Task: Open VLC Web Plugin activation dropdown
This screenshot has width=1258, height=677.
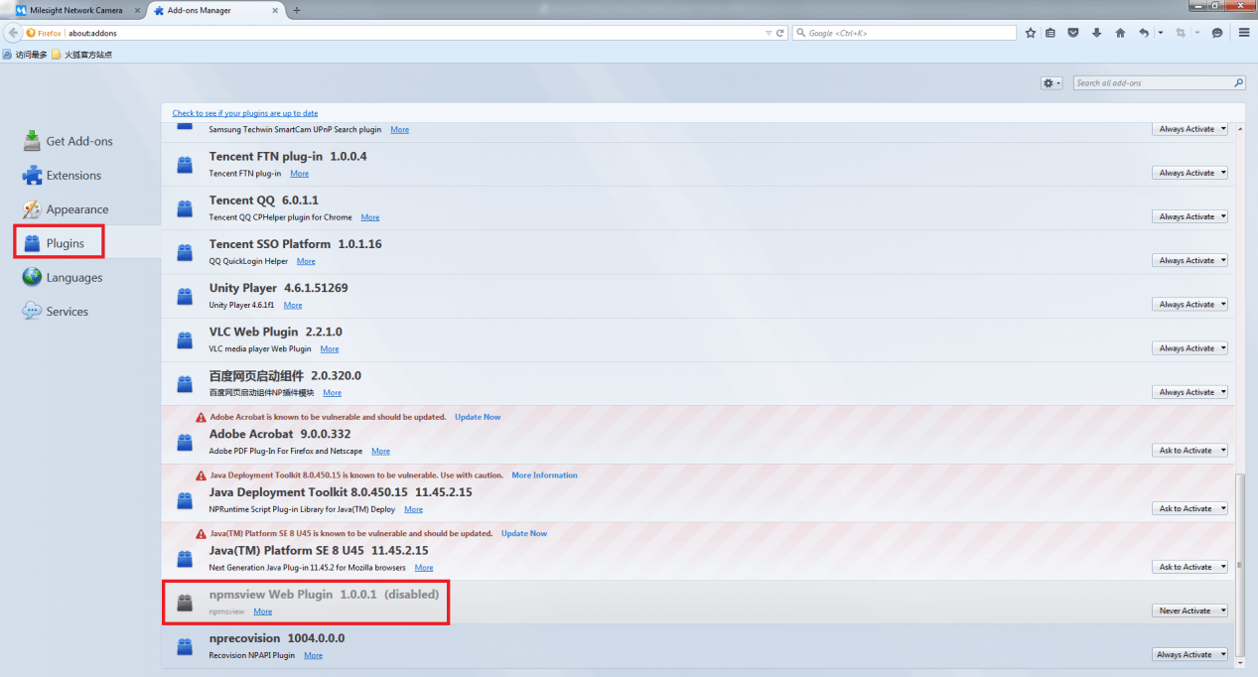Action: click(1190, 348)
